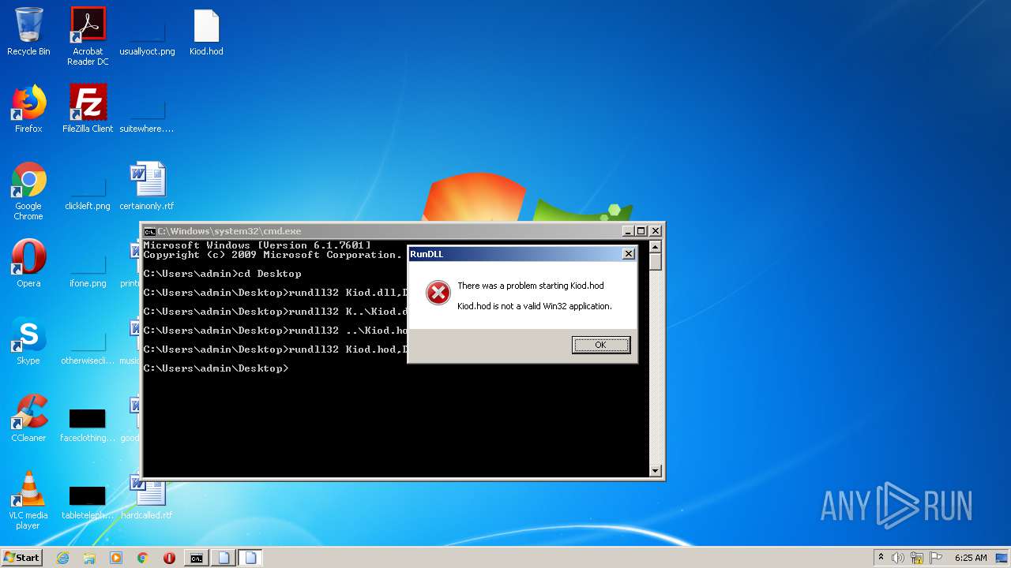Click OK in the RunDLL error dialog
The image size is (1011, 568).
tap(601, 345)
